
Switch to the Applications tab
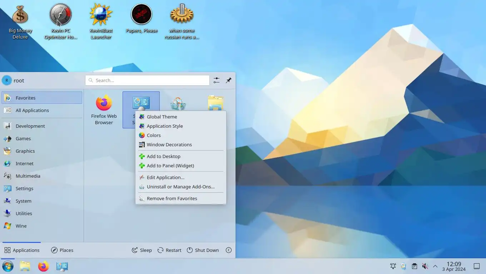point(22,250)
